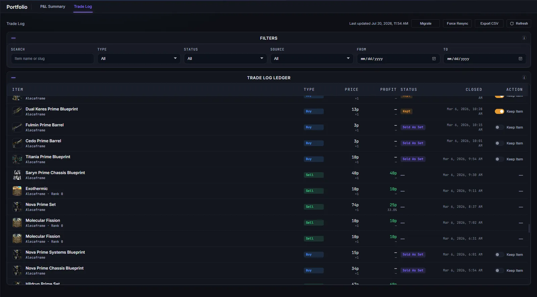Enable Keep Item for Fulmin Prime Barrel
Image resolution: width=537 pixels, height=297 pixels.
(499, 127)
